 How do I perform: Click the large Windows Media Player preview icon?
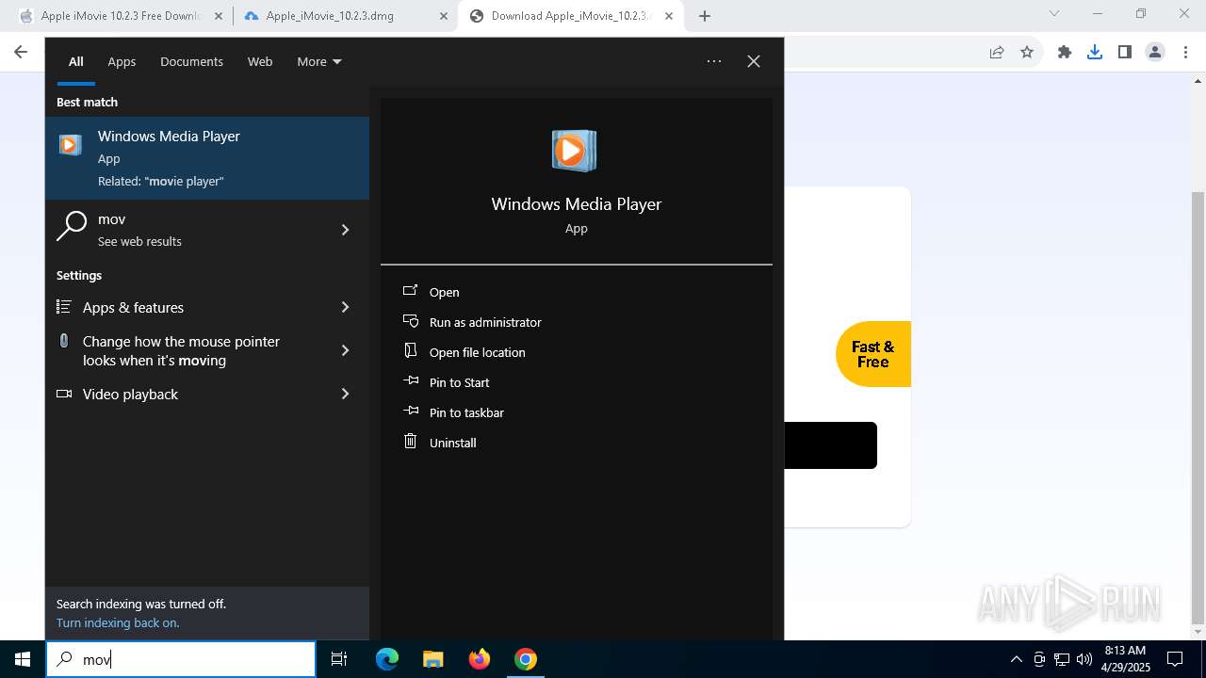(x=574, y=151)
